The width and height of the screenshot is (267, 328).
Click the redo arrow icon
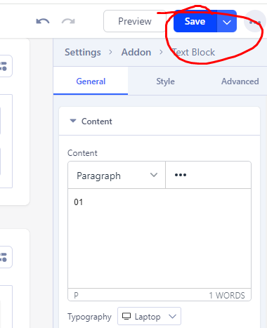[68, 21]
